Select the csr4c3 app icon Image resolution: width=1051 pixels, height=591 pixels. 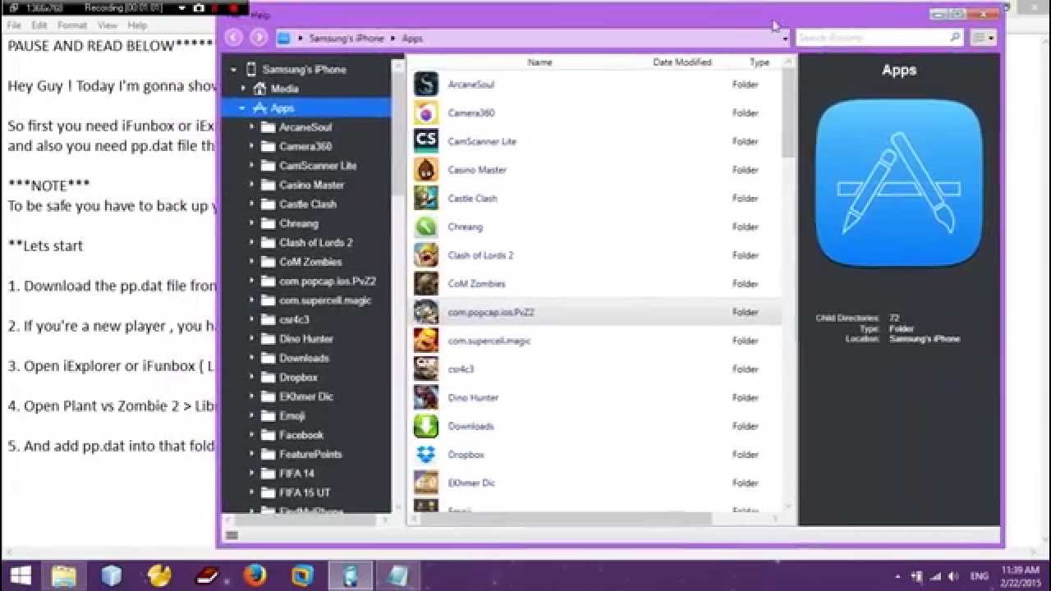(x=426, y=369)
